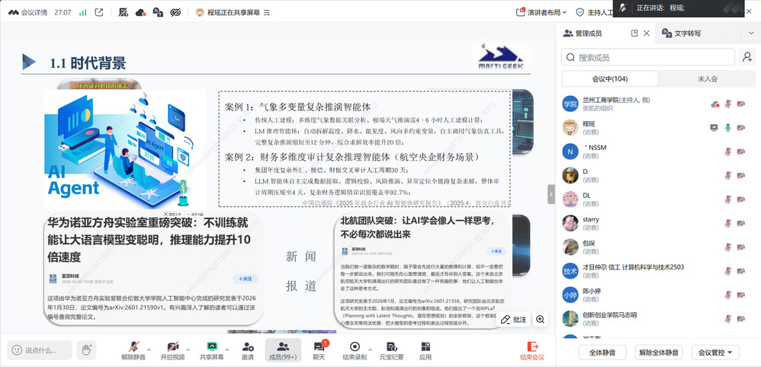Image resolution: width=761 pixels, height=367 pixels.
Task: Click 结束会议 to end meeting
Action: (x=532, y=351)
